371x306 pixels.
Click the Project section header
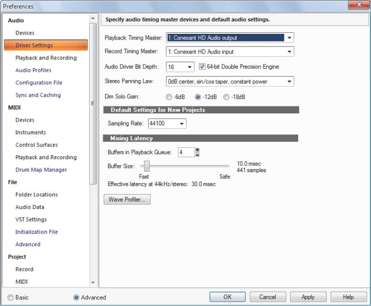pos(17,257)
